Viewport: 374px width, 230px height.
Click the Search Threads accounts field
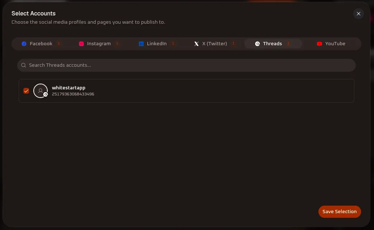coord(186,65)
